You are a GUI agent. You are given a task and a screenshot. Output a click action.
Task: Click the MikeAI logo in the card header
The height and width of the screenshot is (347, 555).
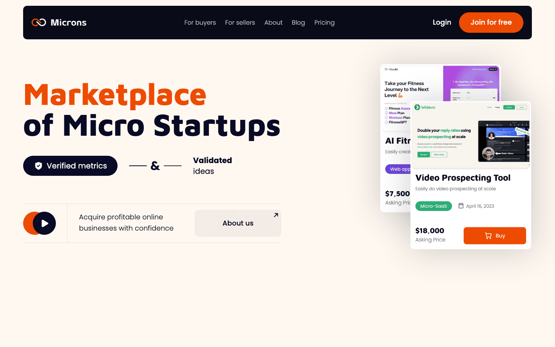coord(386,69)
